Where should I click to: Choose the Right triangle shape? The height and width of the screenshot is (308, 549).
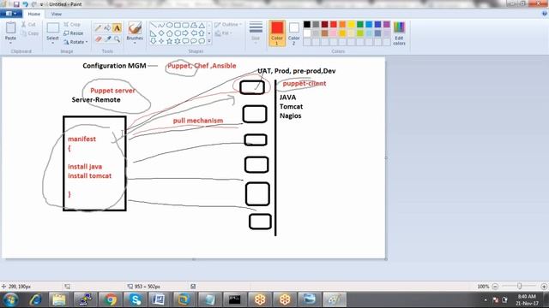coord(153,33)
